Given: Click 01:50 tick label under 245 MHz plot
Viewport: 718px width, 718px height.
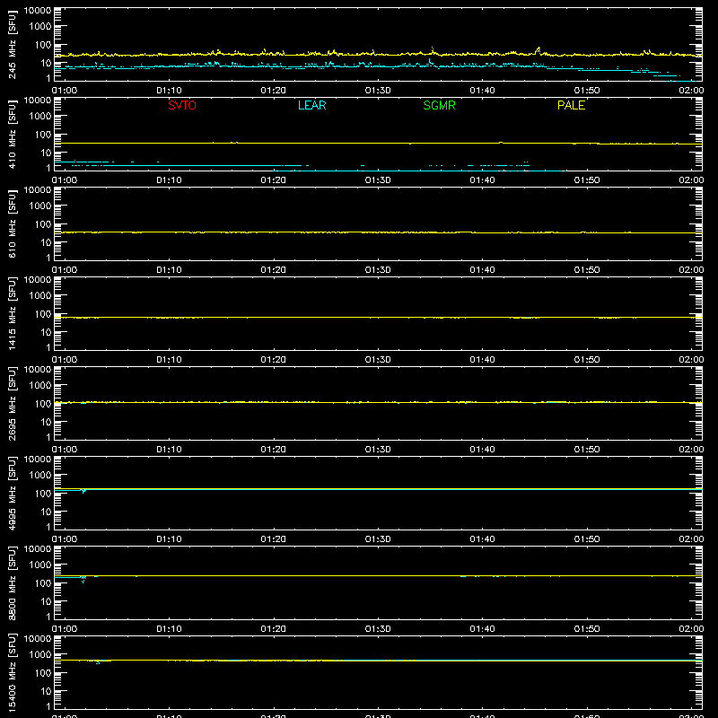Looking at the screenshot, I should tap(587, 91).
